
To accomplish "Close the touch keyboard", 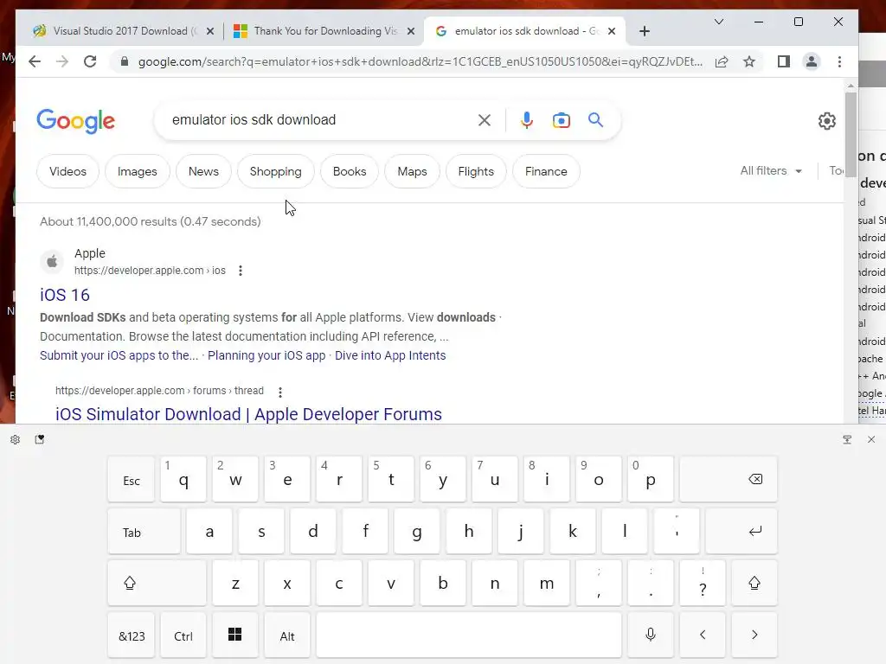I will click(871, 439).
